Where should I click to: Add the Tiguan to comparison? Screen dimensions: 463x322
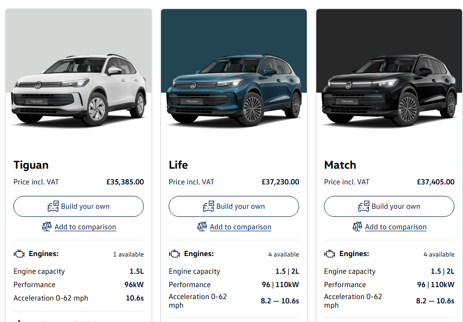point(85,227)
